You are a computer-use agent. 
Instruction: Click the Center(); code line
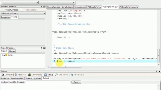pos(63,19)
